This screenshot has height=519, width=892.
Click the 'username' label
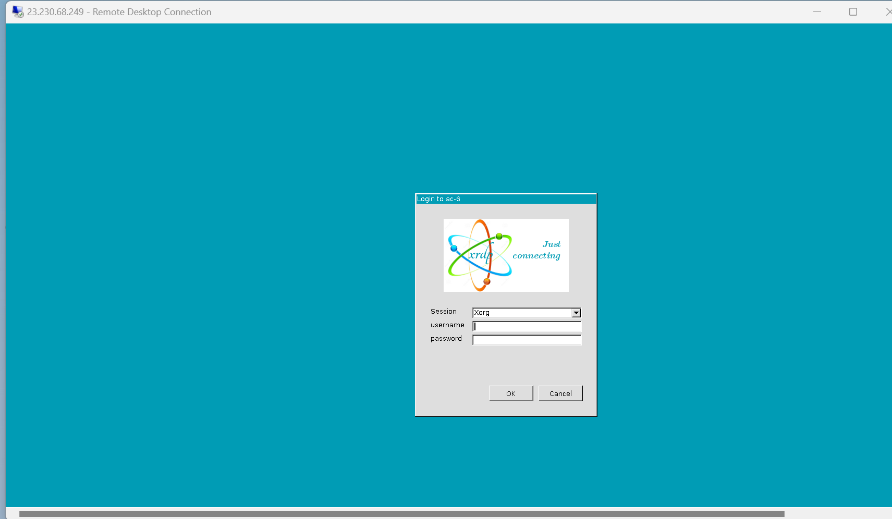pyautogui.click(x=447, y=325)
